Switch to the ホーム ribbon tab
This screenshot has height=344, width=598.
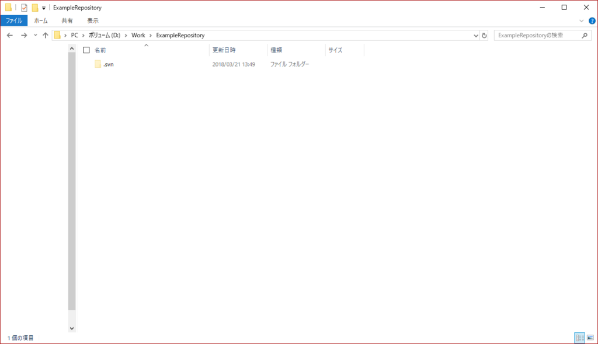pos(41,20)
